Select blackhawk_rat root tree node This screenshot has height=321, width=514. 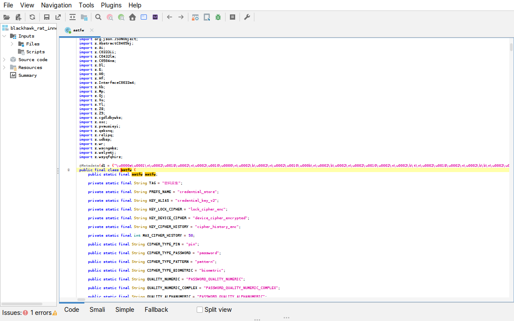[33, 28]
